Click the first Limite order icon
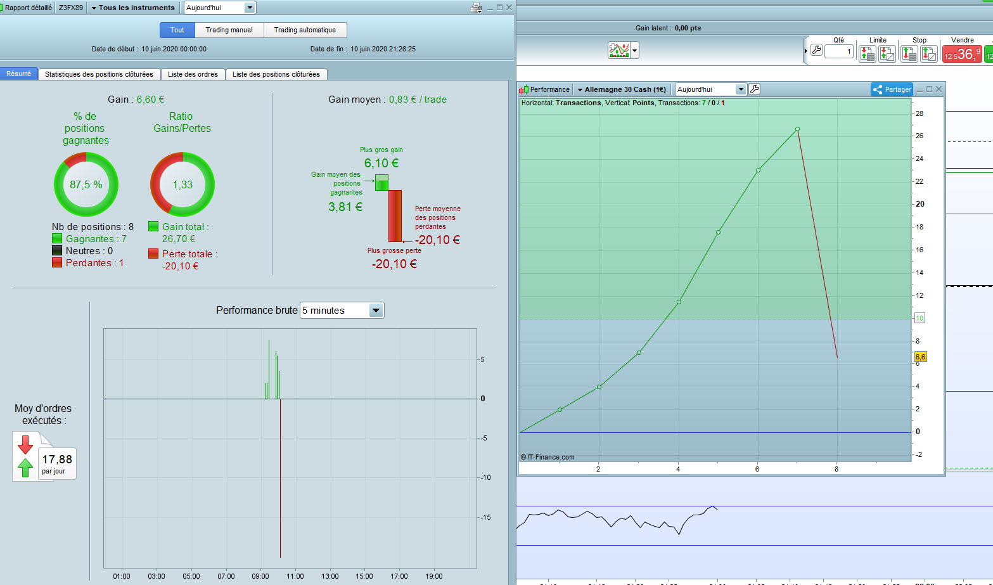The image size is (993, 585). point(867,54)
